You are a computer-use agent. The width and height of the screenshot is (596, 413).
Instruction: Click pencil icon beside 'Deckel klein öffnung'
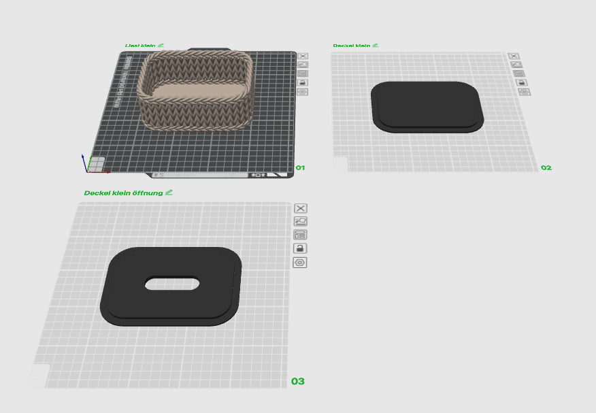click(x=169, y=193)
